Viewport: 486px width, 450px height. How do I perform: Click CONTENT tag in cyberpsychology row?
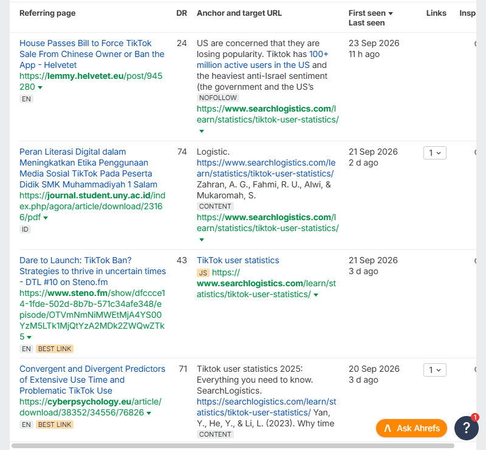click(x=215, y=434)
